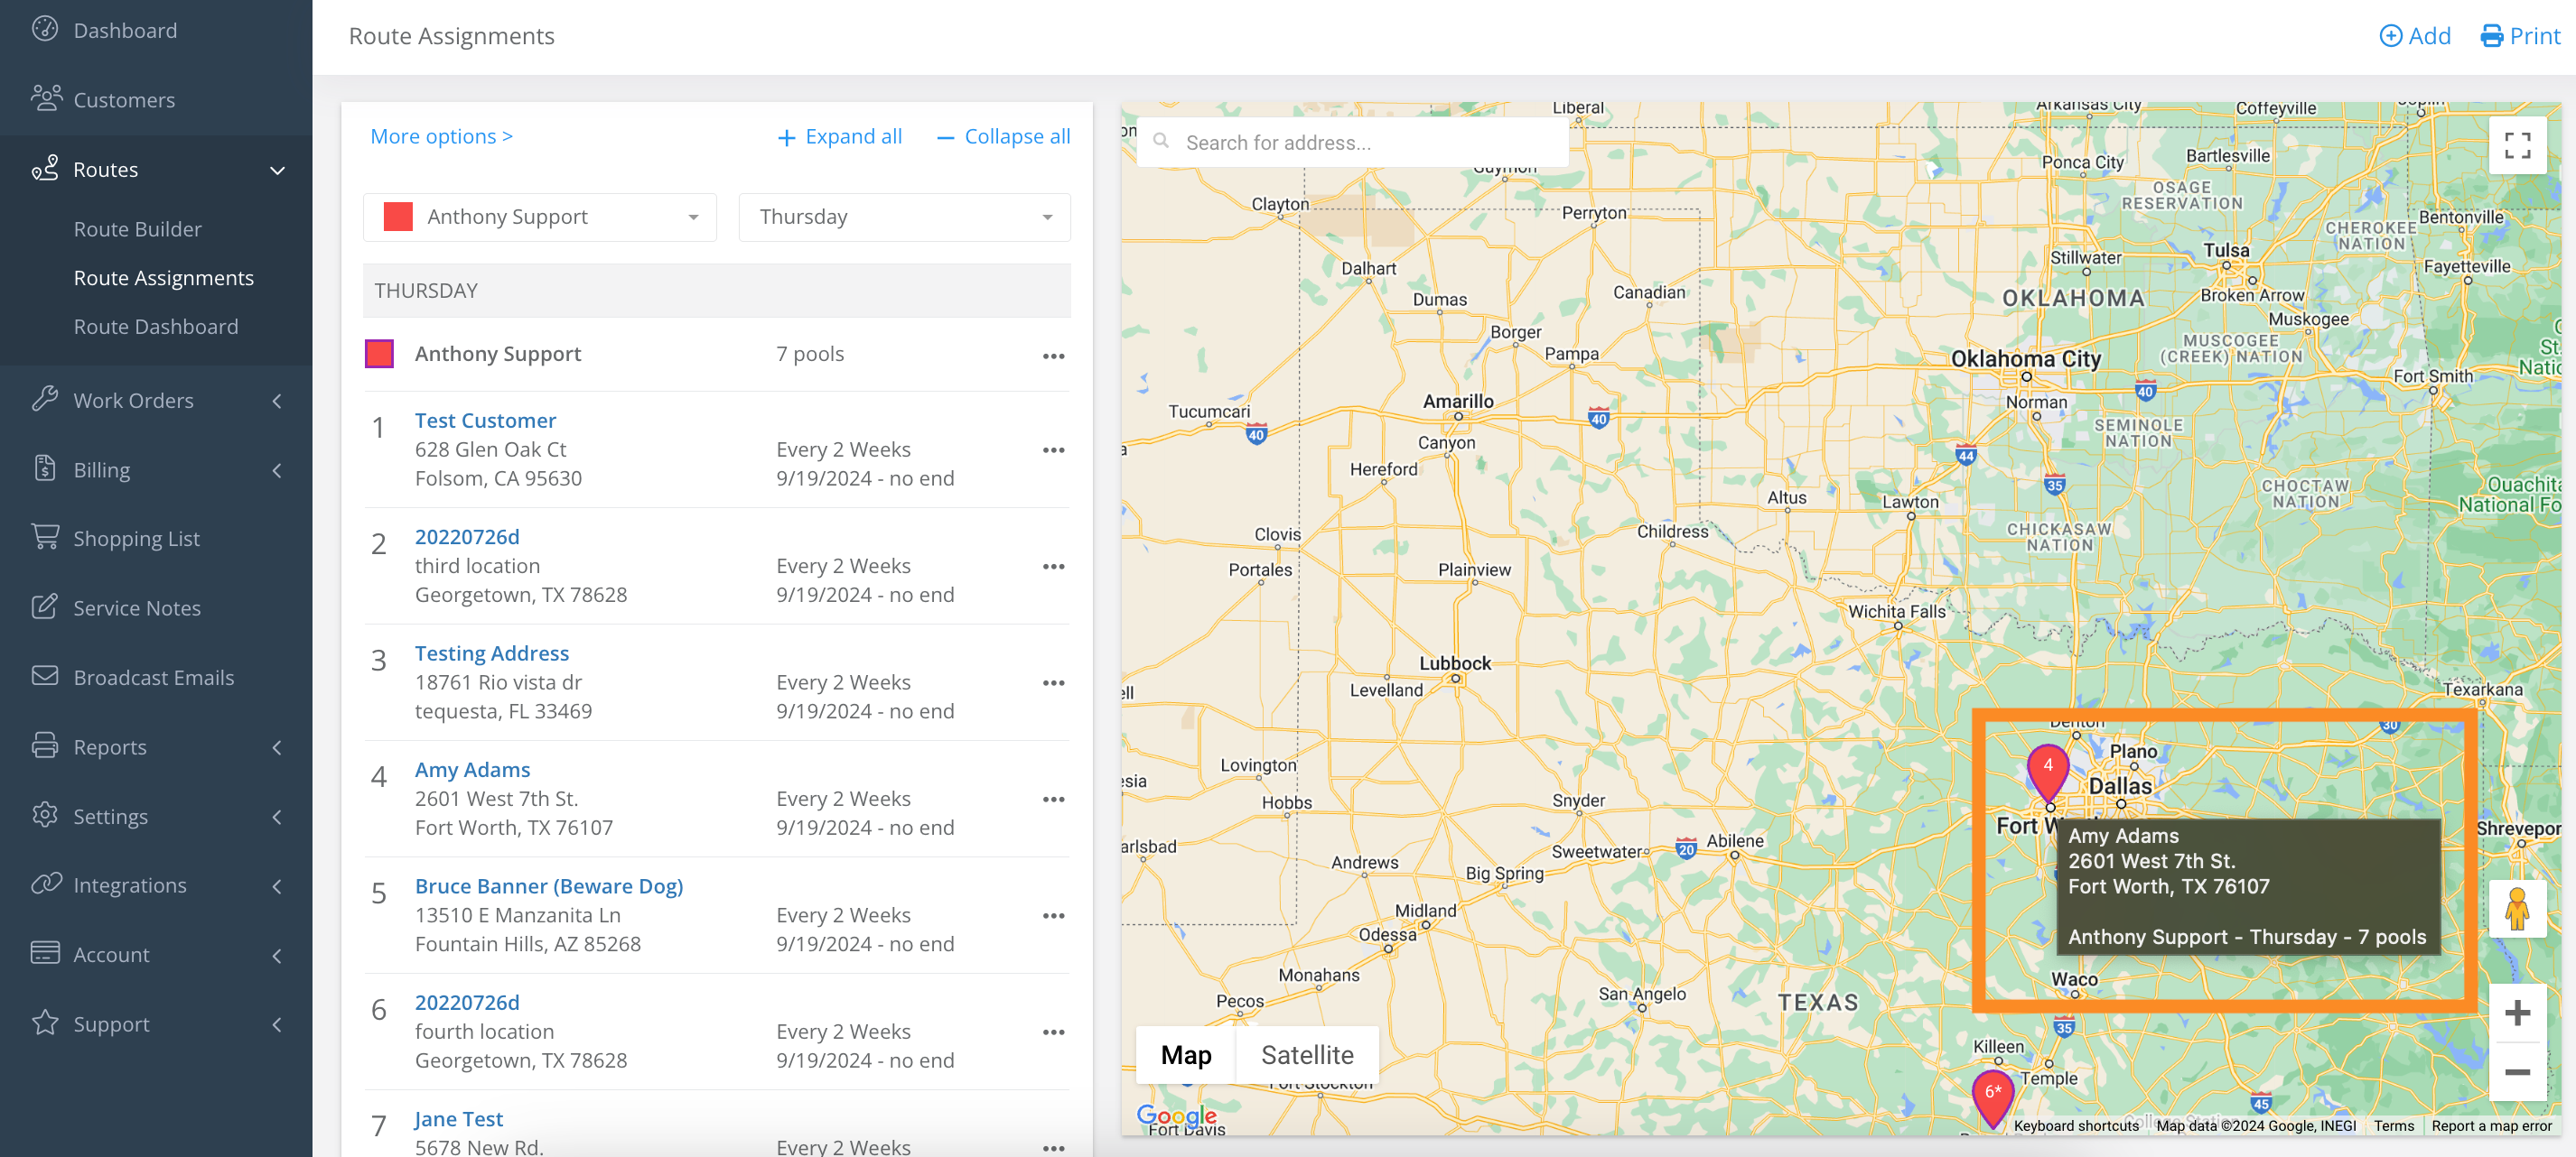Go to Route Builder
Image resolution: width=2576 pixels, height=1157 pixels.
138,229
